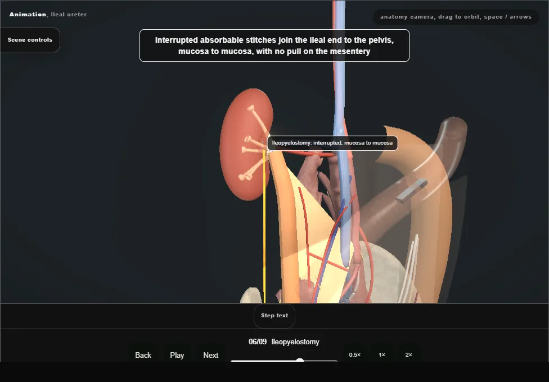Advance with the Next button
Viewport: 549px width, 382px height.
point(211,354)
